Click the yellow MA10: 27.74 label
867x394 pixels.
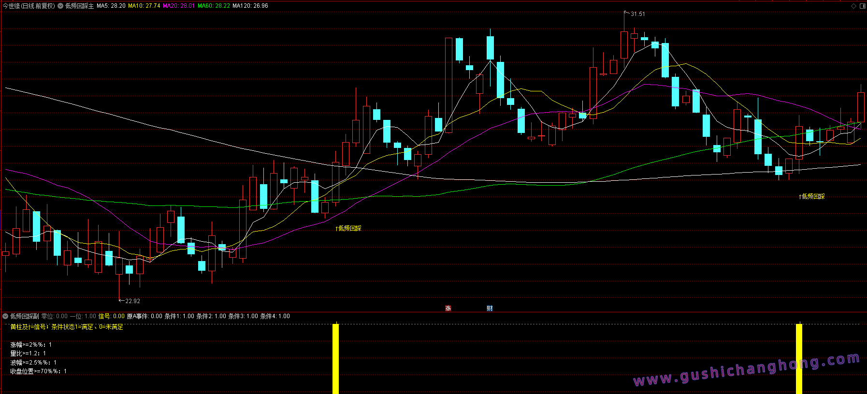pyautogui.click(x=144, y=6)
